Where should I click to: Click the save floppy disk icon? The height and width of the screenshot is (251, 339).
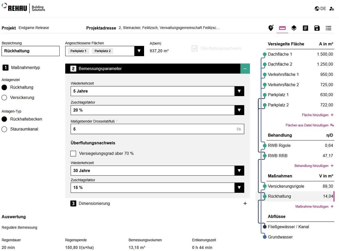[317, 28]
